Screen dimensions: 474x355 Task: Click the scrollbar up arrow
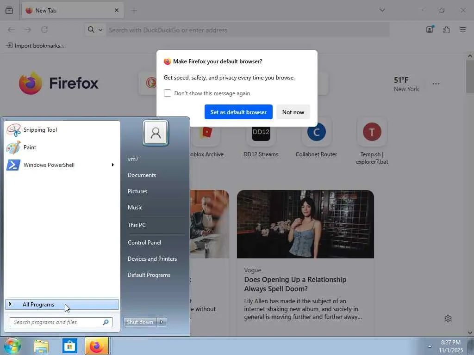[470, 56]
